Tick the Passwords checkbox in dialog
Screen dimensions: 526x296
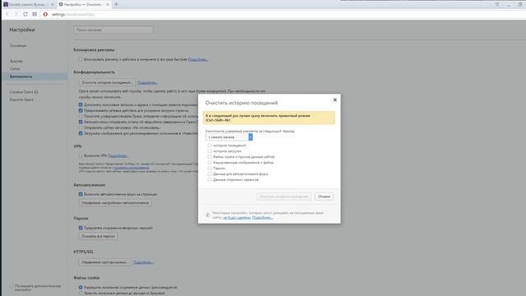click(x=210, y=168)
